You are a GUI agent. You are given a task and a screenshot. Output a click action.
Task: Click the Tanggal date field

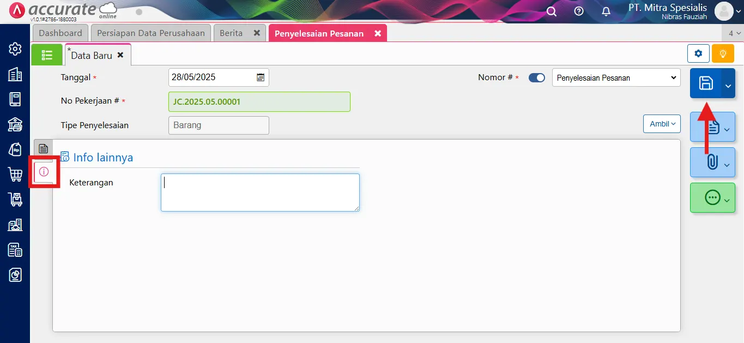click(x=219, y=77)
